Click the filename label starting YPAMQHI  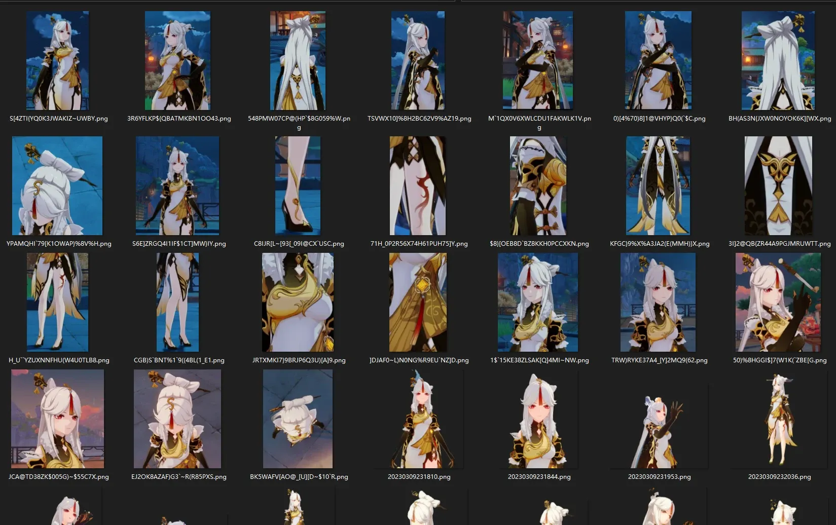tap(59, 244)
